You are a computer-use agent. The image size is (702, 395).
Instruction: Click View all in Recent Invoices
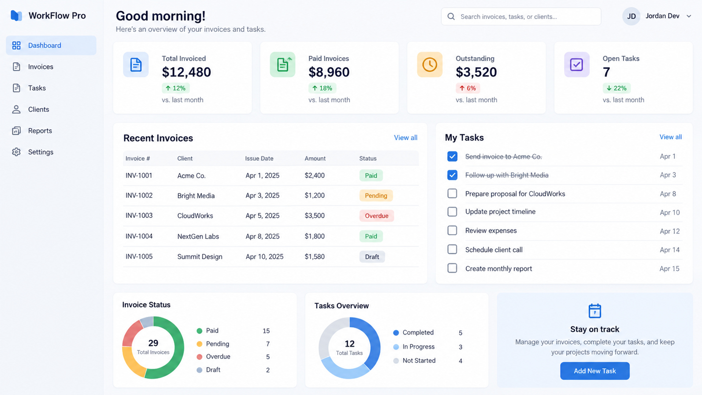tap(406, 138)
